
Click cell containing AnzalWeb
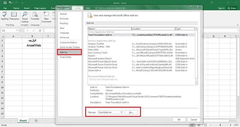(x=32, y=46)
